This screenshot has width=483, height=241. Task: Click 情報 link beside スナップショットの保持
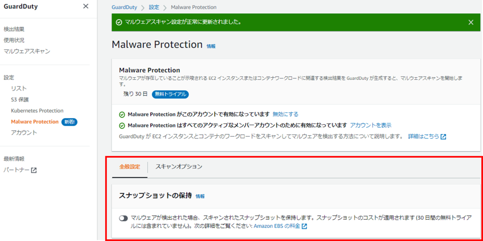coord(200,196)
